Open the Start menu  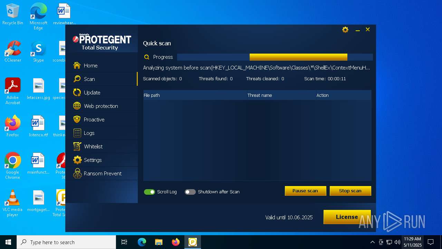(8, 242)
